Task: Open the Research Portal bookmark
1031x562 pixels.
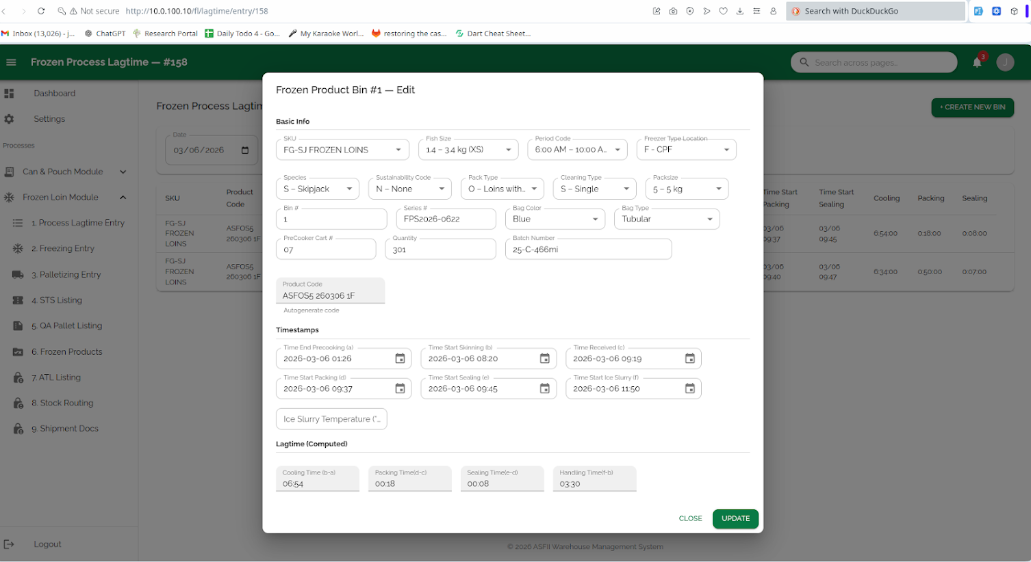Action: 165,34
